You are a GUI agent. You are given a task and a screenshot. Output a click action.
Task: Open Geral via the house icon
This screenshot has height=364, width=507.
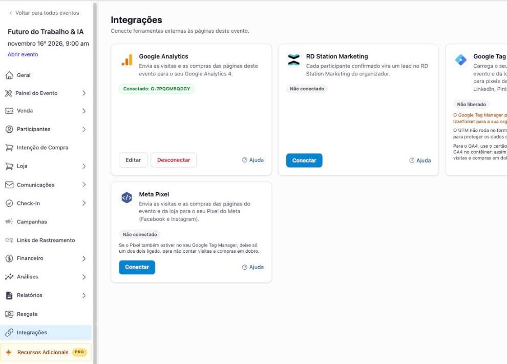point(9,75)
